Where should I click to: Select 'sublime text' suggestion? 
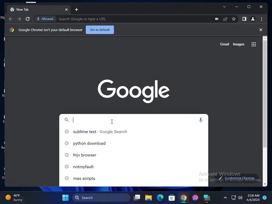[134, 132]
